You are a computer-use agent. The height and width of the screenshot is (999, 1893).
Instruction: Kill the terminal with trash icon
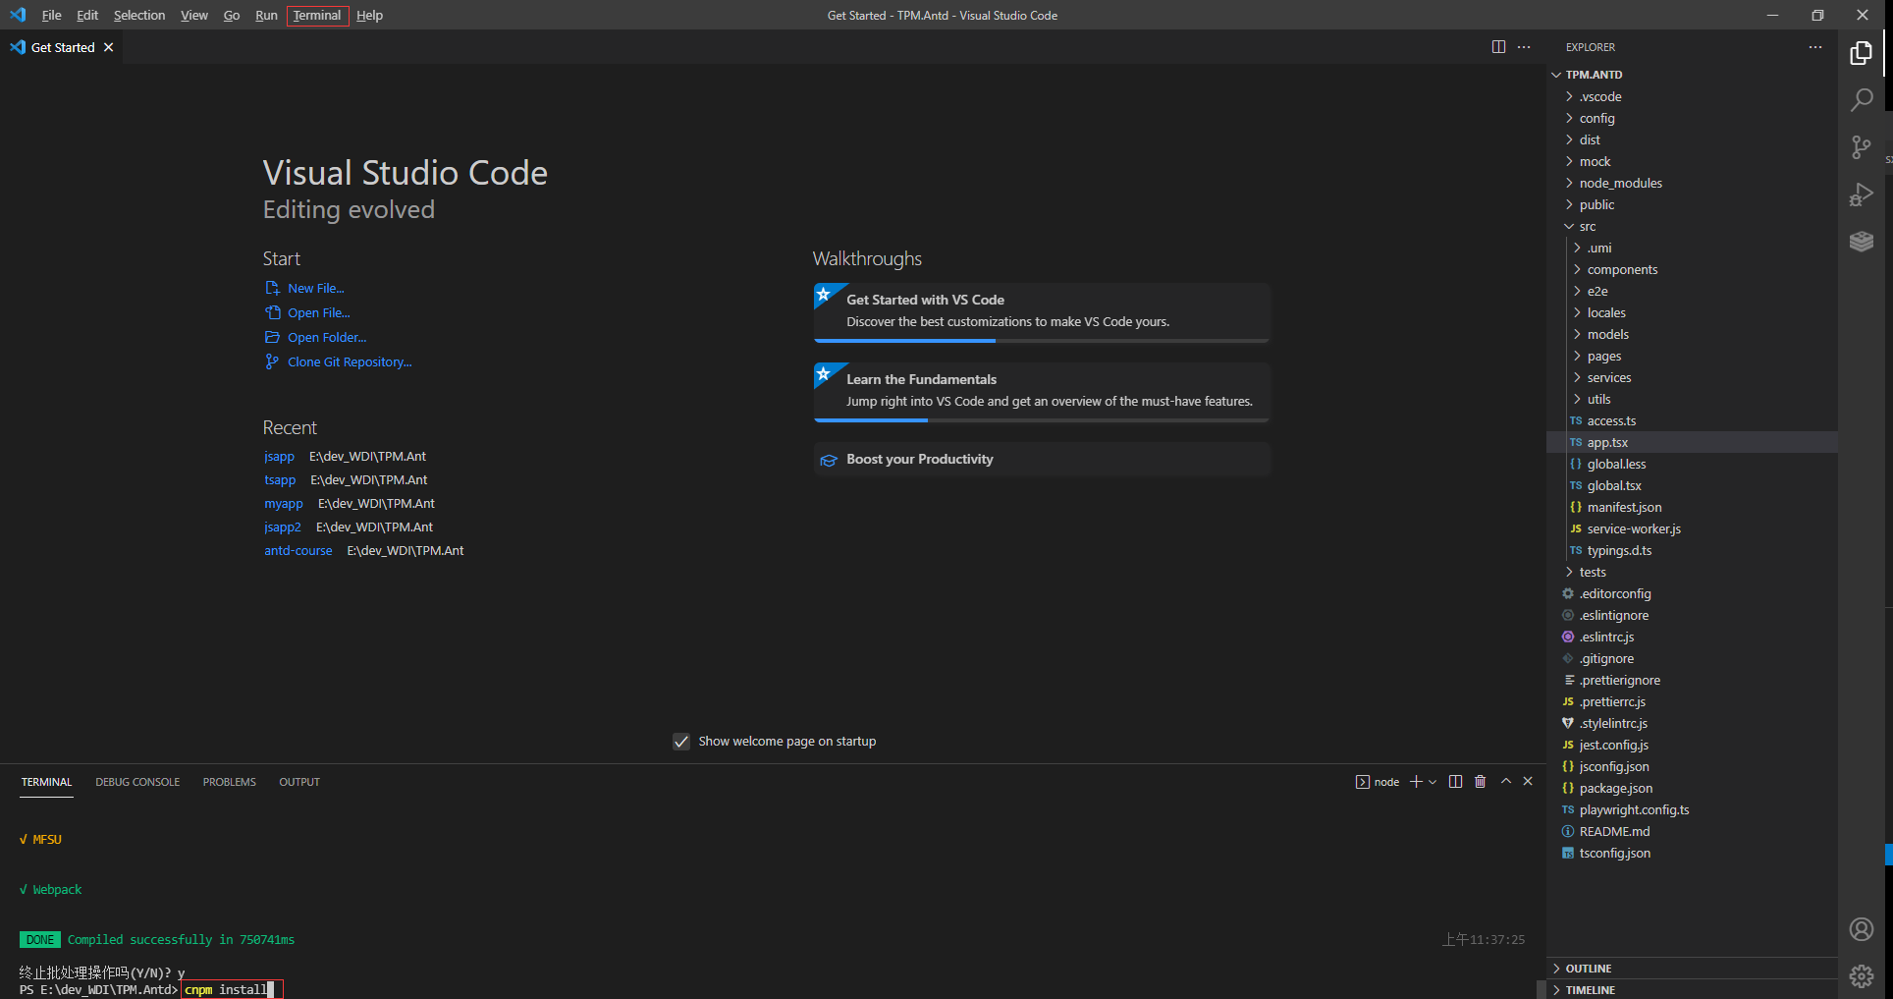pyautogui.click(x=1480, y=782)
